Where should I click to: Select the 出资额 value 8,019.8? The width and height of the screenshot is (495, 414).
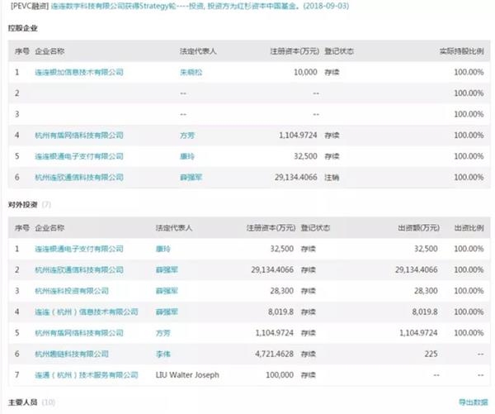point(425,312)
